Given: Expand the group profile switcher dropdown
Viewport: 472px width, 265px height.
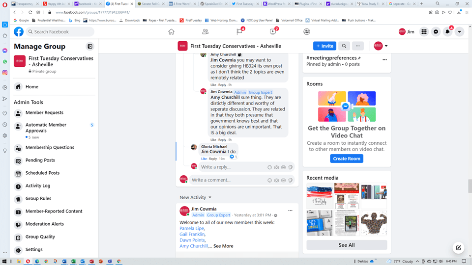Looking at the screenshot, I should point(381,46).
